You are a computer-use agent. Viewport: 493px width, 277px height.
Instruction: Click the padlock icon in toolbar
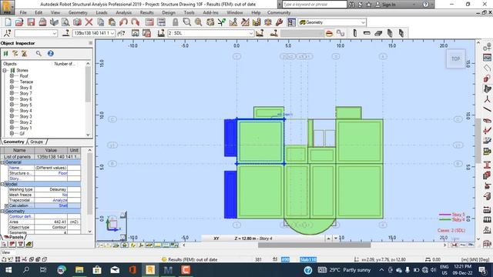tap(175, 22)
